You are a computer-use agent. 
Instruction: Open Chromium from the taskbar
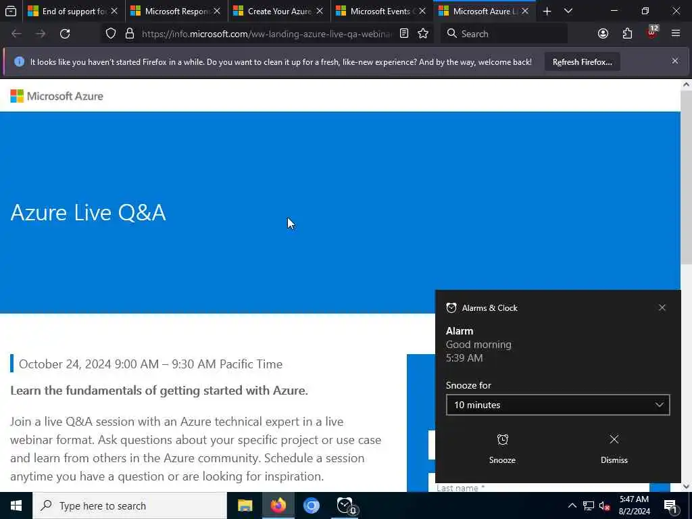pyautogui.click(x=311, y=505)
